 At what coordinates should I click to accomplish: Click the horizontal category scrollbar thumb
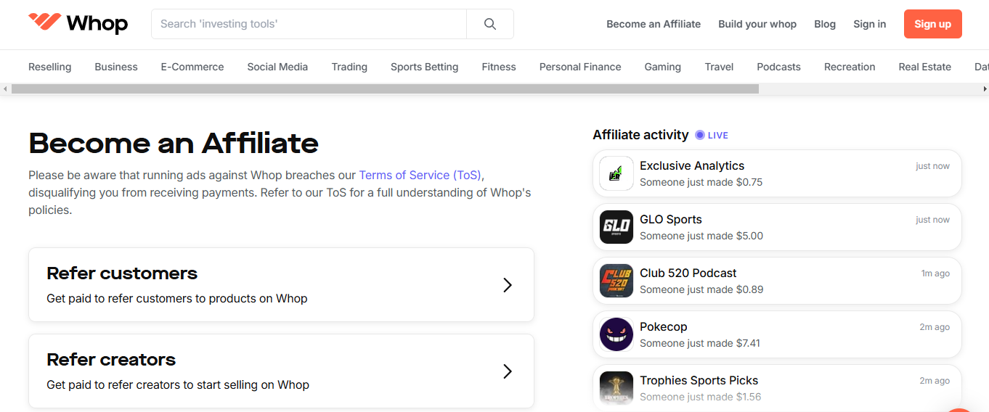pyautogui.click(x=385, y=89)
